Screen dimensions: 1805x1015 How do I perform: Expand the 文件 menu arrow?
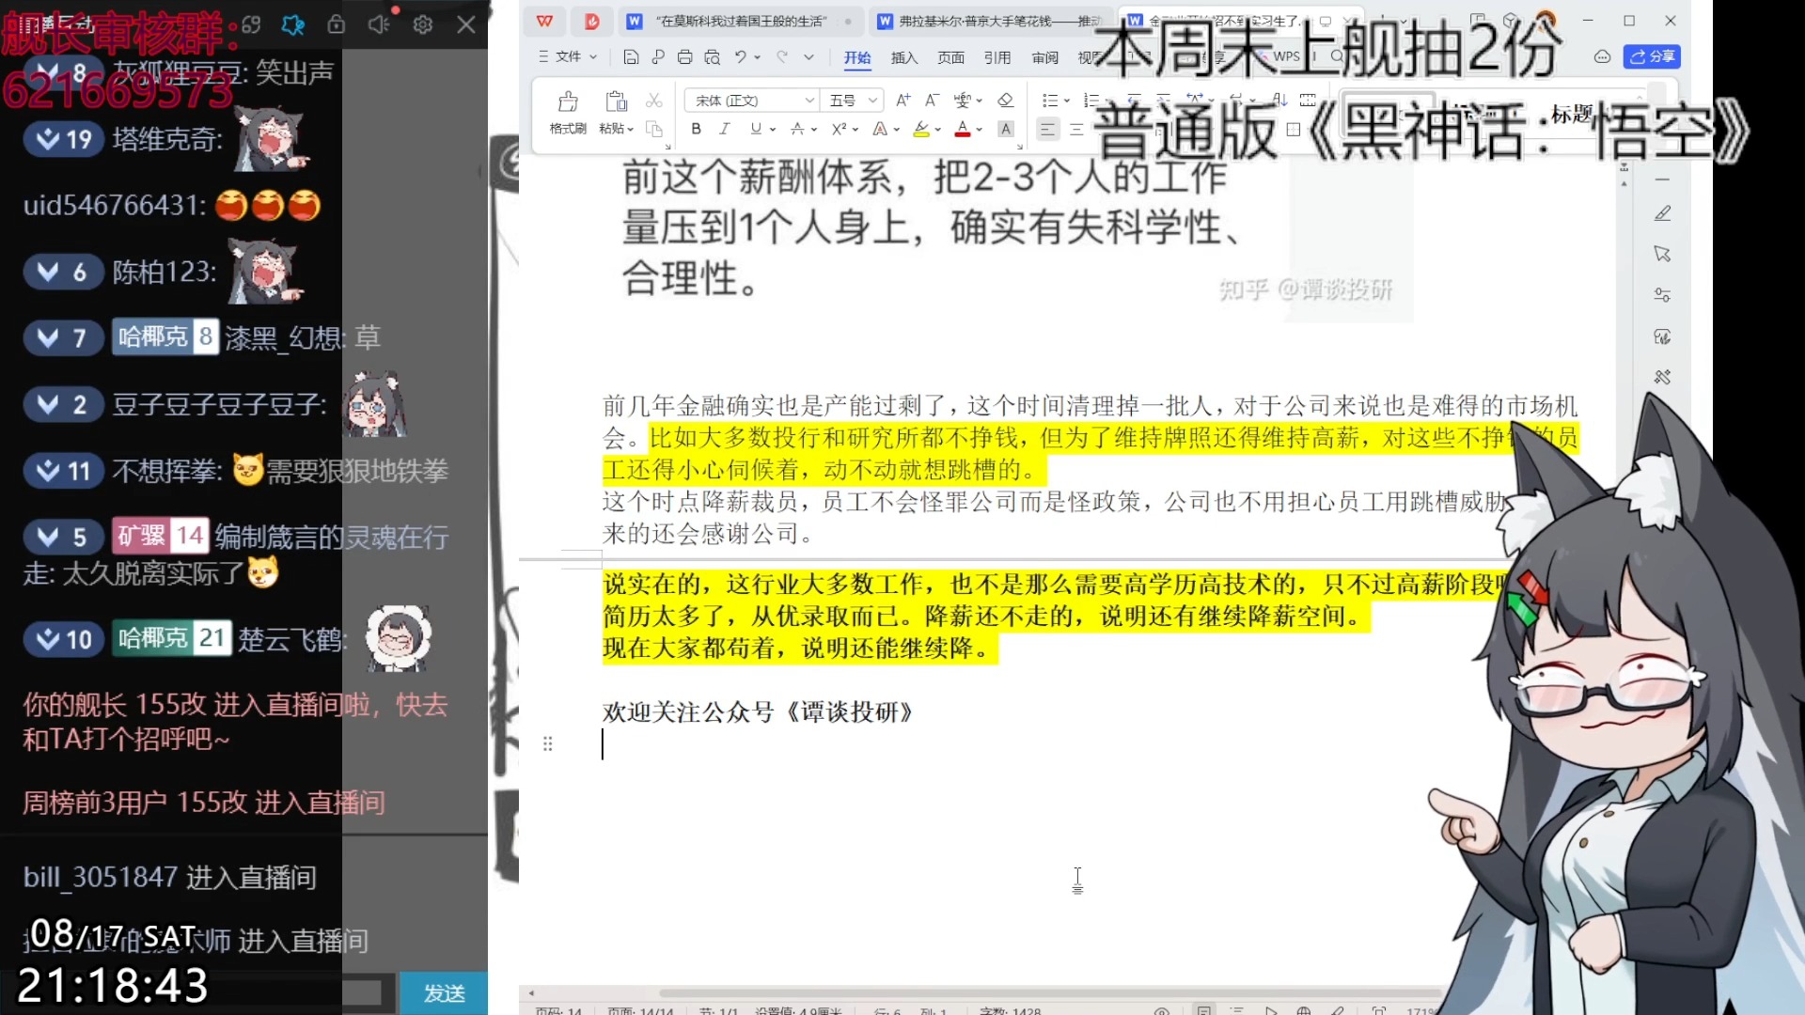point(593,57)
